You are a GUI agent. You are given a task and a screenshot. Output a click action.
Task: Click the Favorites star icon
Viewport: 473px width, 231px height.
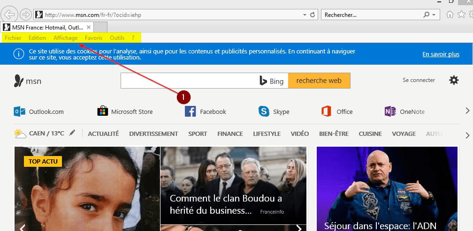coord(461,15)
